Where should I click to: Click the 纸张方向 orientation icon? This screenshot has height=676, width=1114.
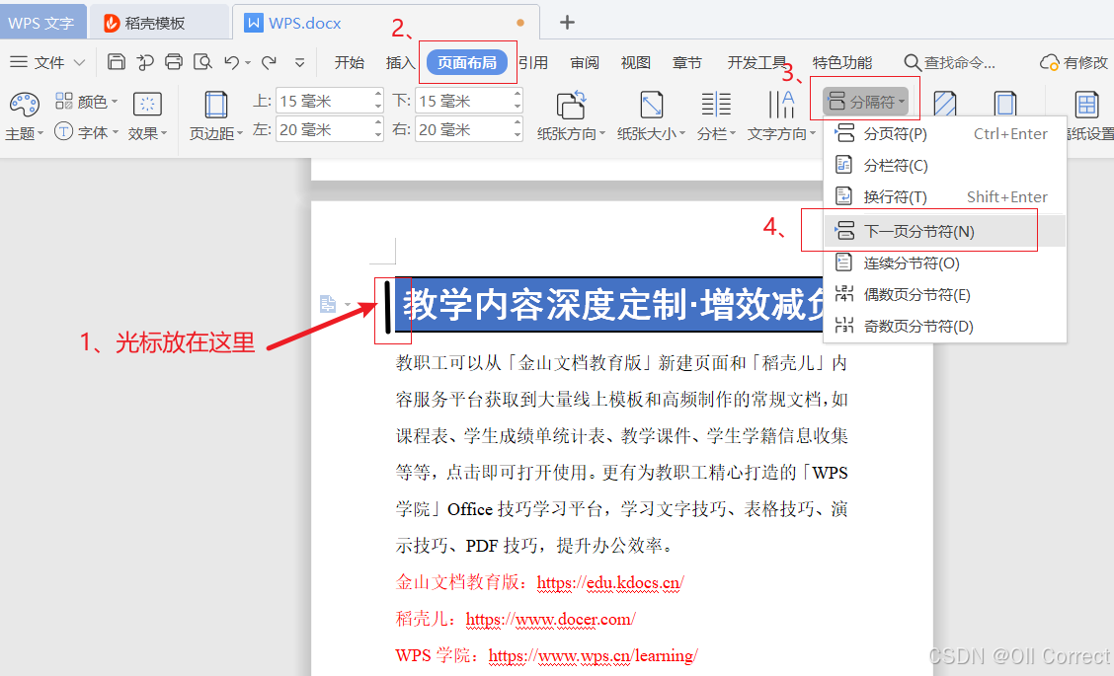pyautogui.click(x=571, y=105)
